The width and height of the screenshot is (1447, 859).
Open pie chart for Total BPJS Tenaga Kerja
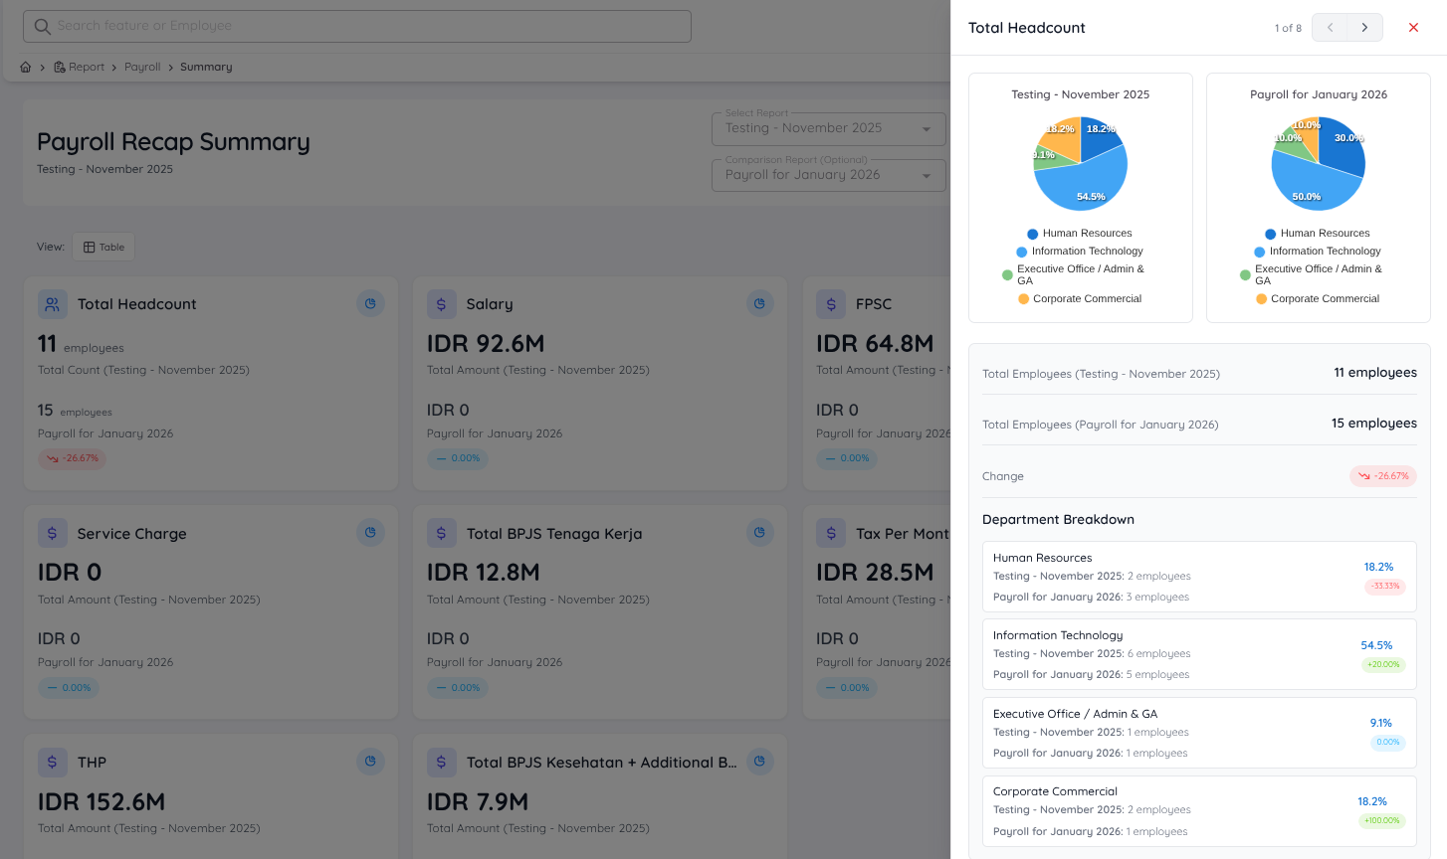[759, 532]
